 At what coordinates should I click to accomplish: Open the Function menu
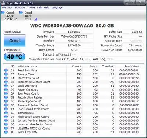click(x=20, y=8)
